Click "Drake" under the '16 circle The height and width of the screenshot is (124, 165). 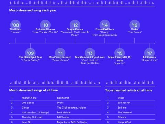click(x=135, y=29)
